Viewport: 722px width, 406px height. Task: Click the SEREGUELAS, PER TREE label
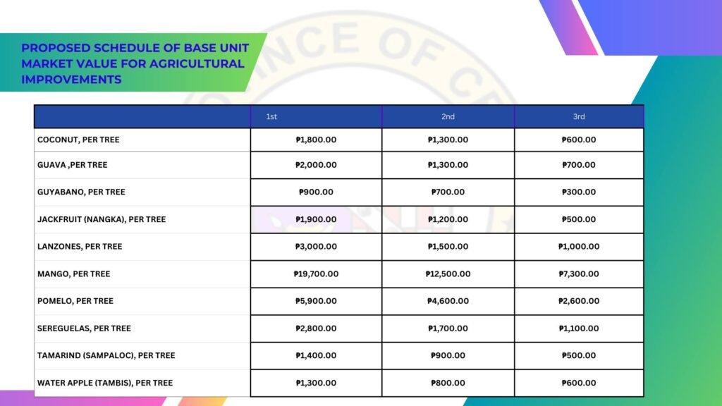click(84, 328)
